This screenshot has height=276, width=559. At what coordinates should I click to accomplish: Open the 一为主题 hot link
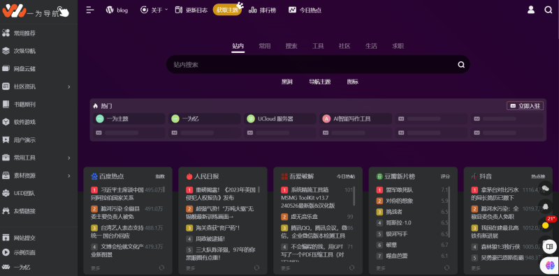click(x=129, y=118)
